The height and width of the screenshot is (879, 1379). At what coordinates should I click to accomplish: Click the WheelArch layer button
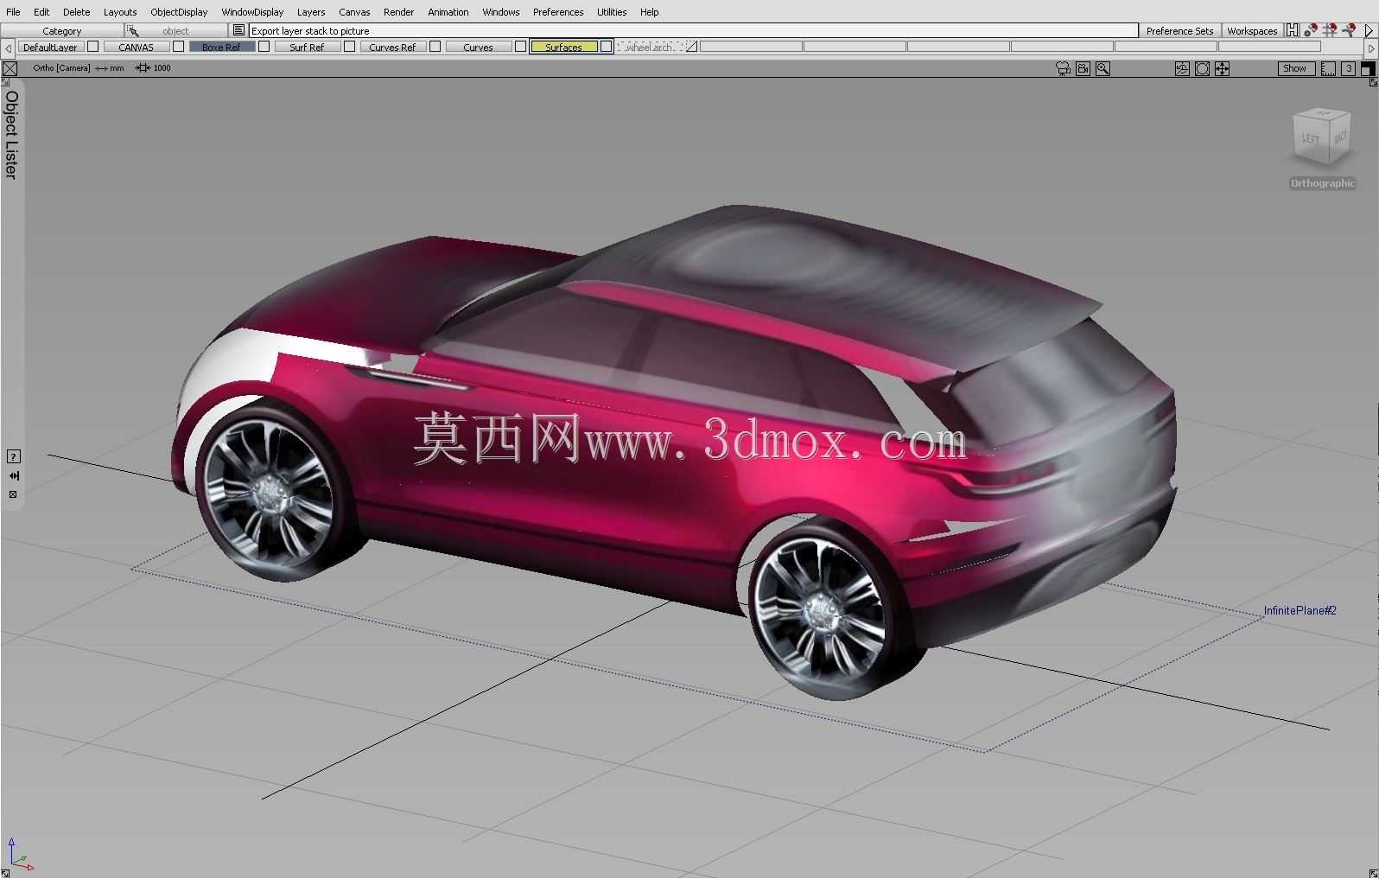coord(650,47)
